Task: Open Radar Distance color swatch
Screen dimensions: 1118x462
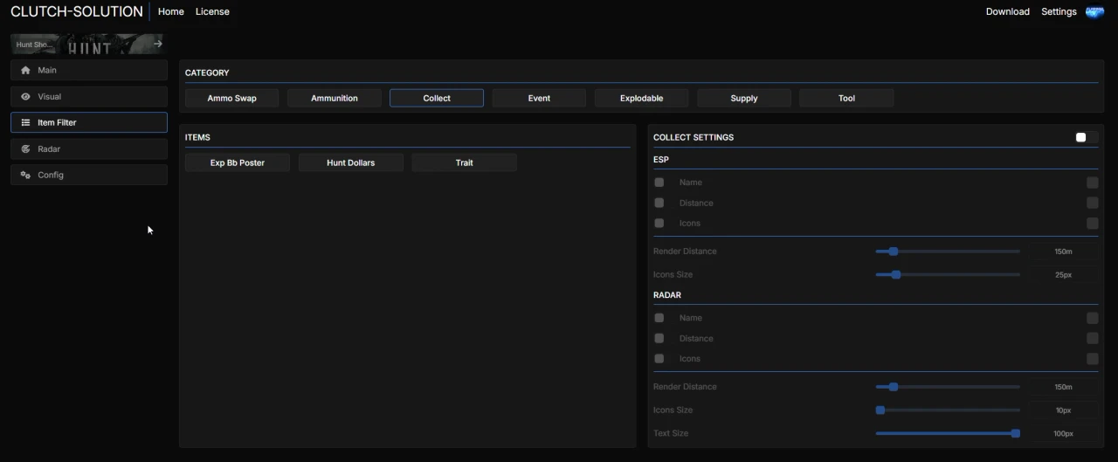Action: [x=1093, y=338]
